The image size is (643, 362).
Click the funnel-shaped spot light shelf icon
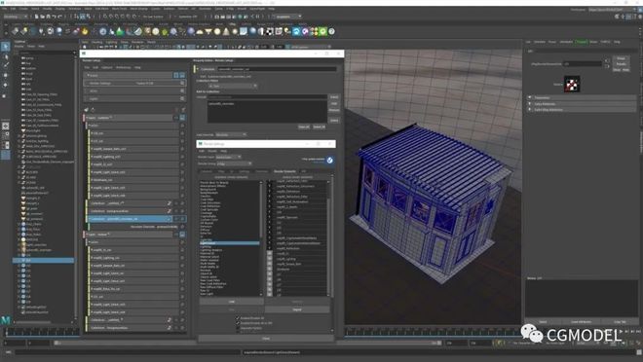point(208,31)
